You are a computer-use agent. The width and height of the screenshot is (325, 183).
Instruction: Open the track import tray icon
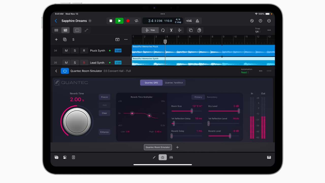117,39
